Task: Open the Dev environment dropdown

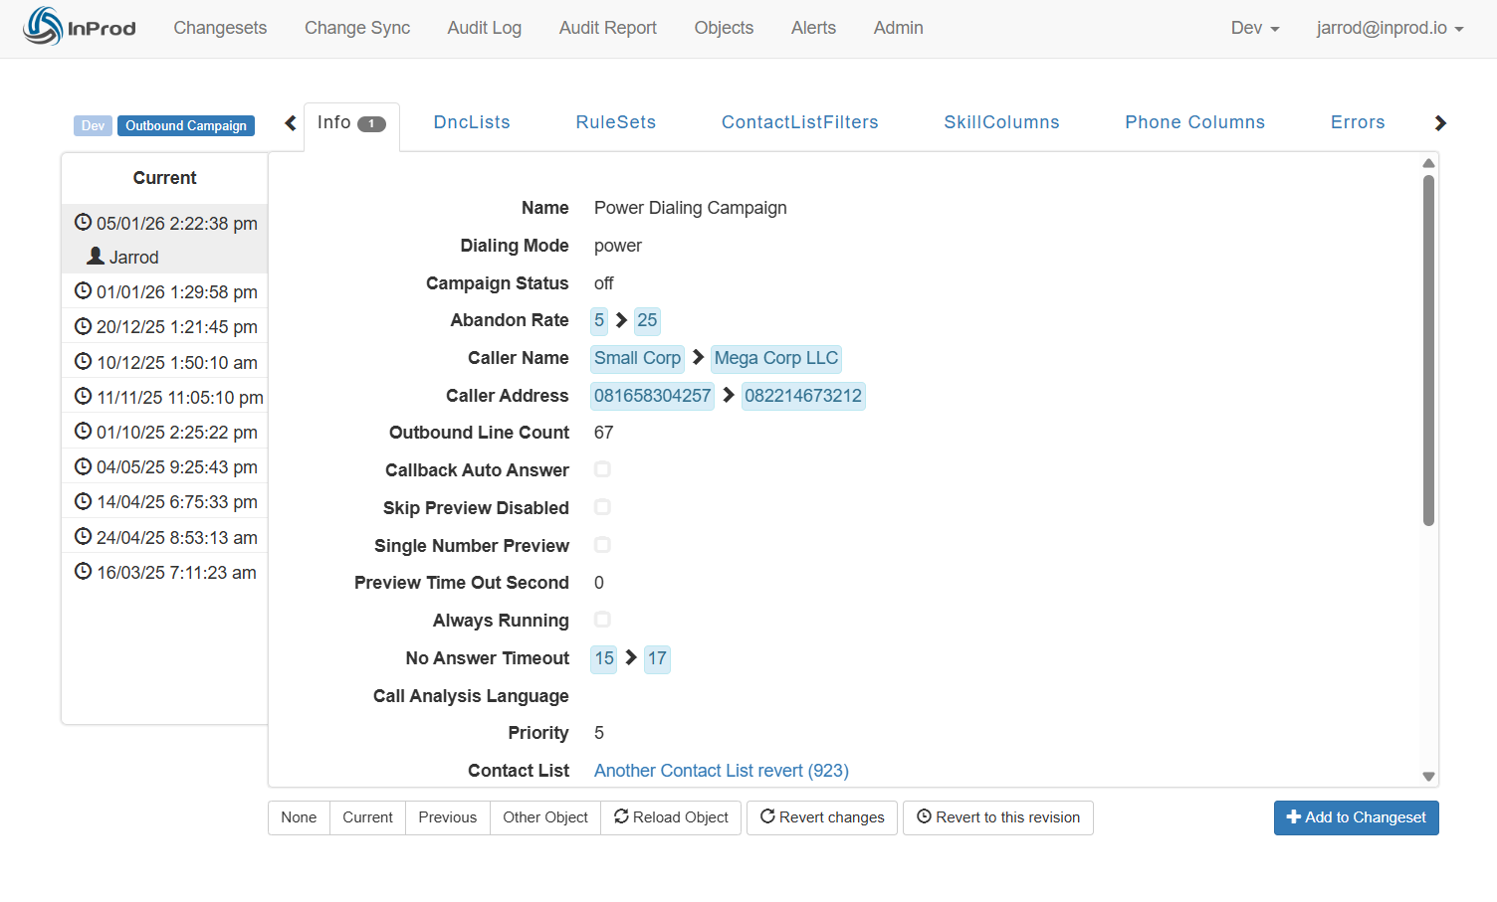Action: (x=1254, y=28)
